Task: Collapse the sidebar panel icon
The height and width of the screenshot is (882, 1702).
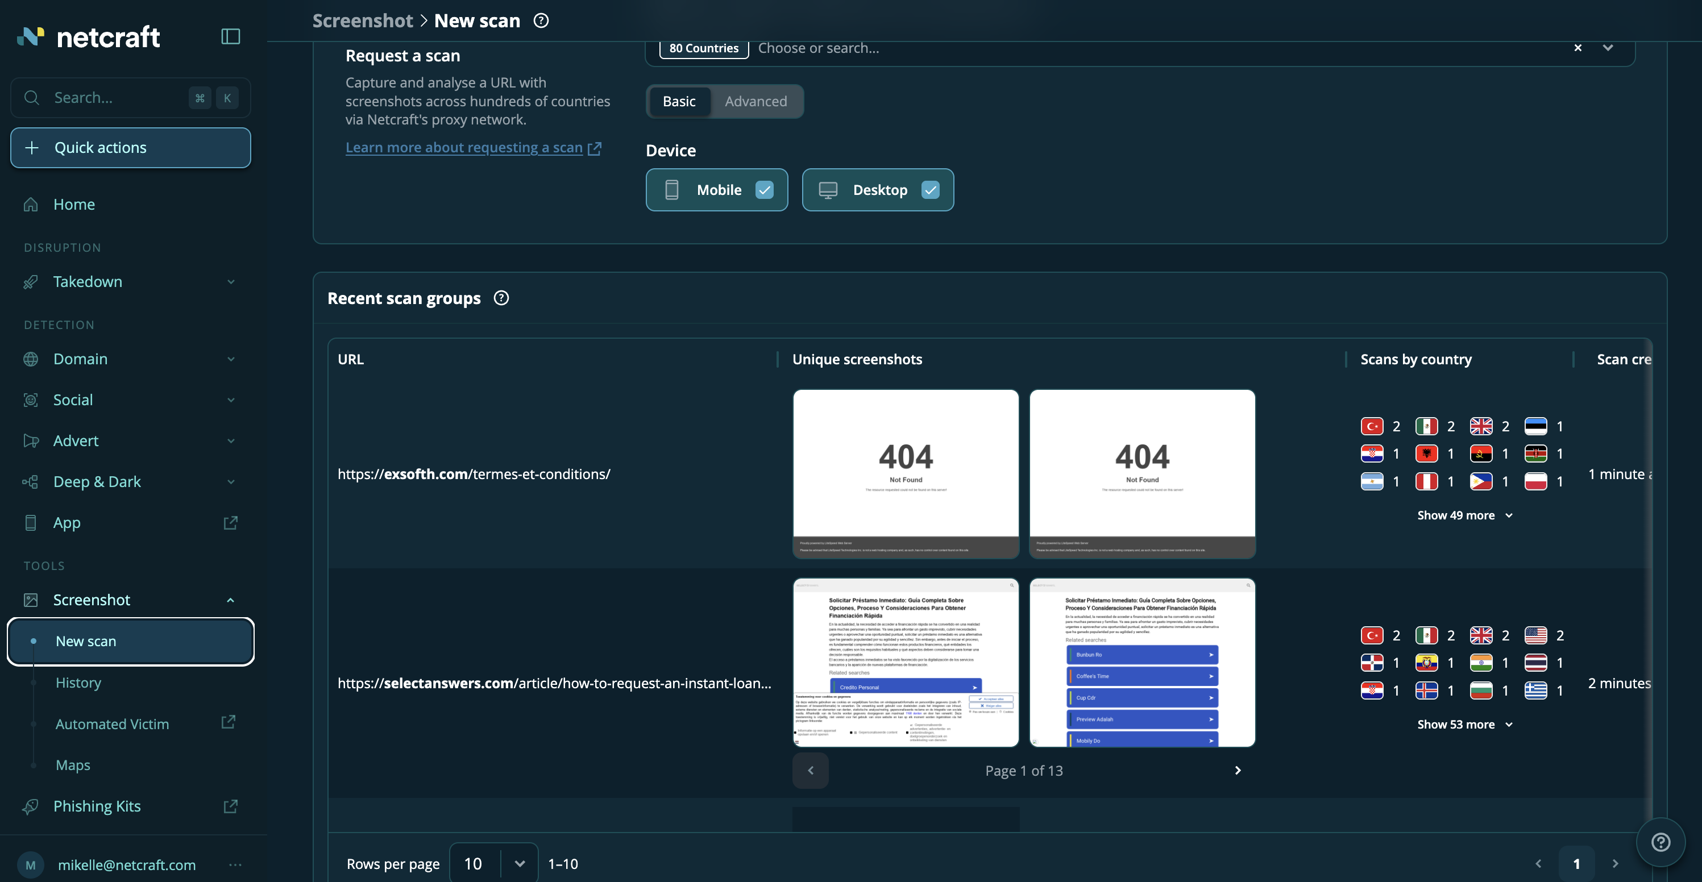Action: [230, 36]
